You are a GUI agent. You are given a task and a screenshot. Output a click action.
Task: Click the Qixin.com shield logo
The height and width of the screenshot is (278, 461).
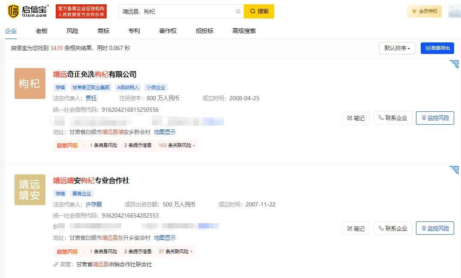point(14,12)
